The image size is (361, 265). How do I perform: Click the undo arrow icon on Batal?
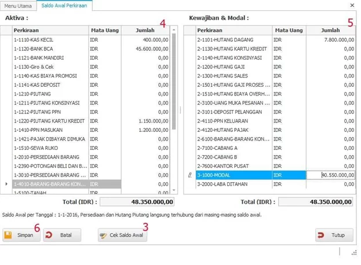pyautogui.click(x=49, y=236)
